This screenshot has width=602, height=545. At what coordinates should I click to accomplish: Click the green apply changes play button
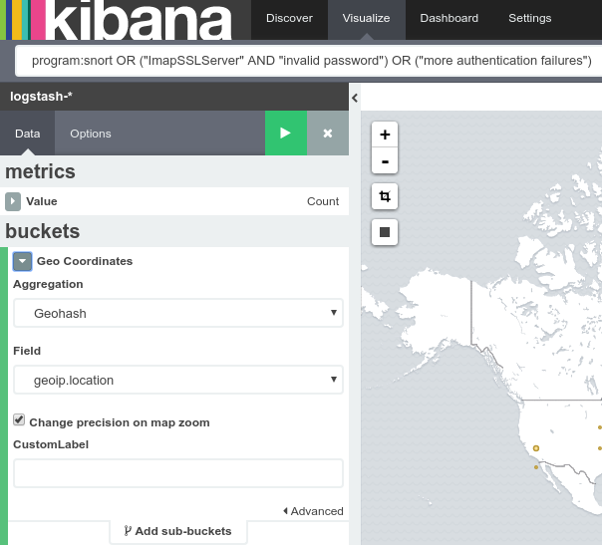[x=286, y=134]
